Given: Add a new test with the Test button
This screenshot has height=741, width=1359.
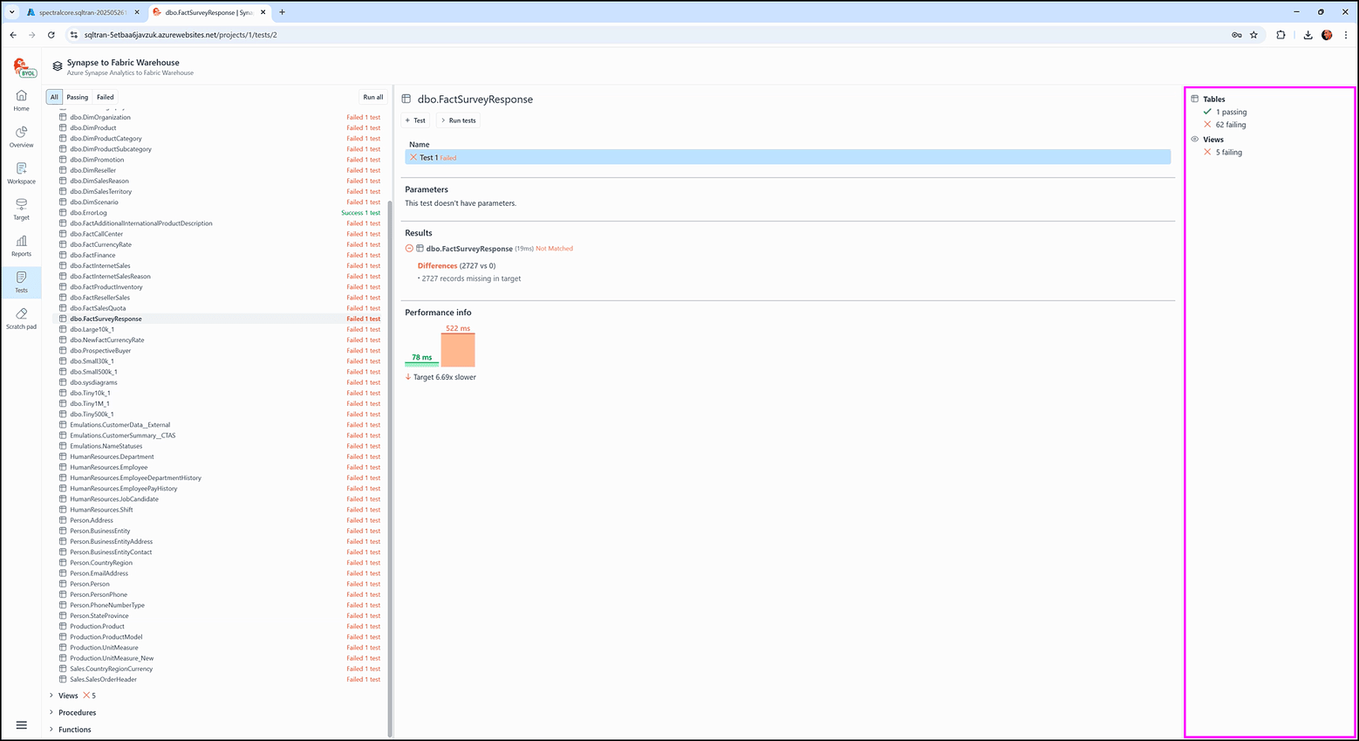Looking at the screenshot, I should (x=415, y=120).
